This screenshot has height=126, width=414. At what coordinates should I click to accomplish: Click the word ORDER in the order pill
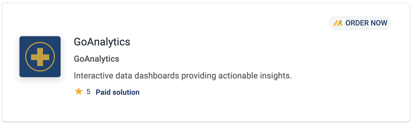pos(356,23)
